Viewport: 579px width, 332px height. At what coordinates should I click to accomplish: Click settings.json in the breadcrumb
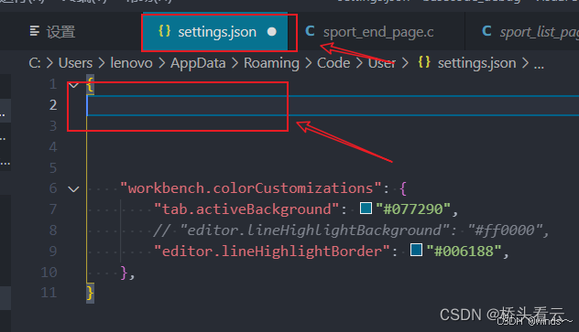click(476, 63)
